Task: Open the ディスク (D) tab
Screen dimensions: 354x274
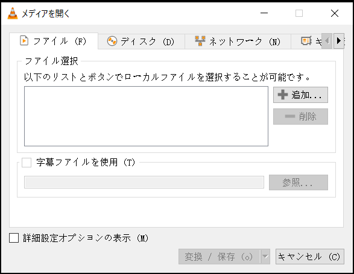Action: [141, 42]
